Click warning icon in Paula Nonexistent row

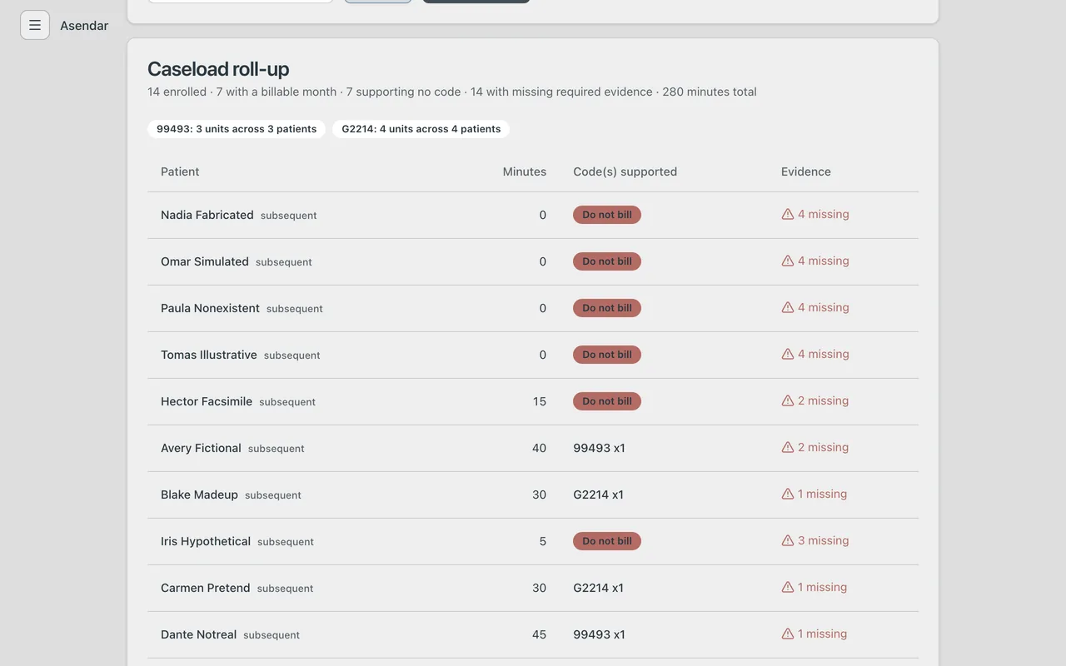[788, 307]
